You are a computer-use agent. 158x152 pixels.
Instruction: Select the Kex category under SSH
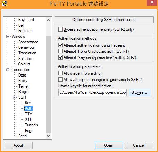28,103
